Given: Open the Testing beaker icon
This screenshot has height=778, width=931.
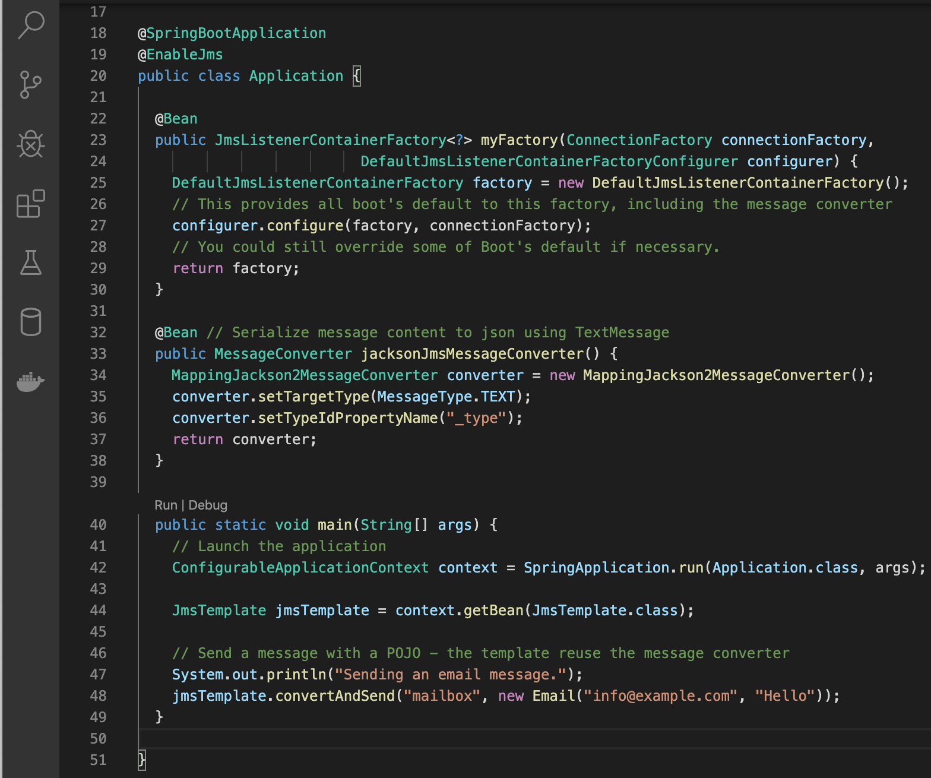Looking at the screenshot, I should 31,263.
